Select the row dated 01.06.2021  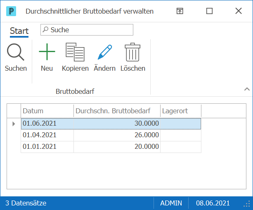pyautogui.click(x=111, y=124)
